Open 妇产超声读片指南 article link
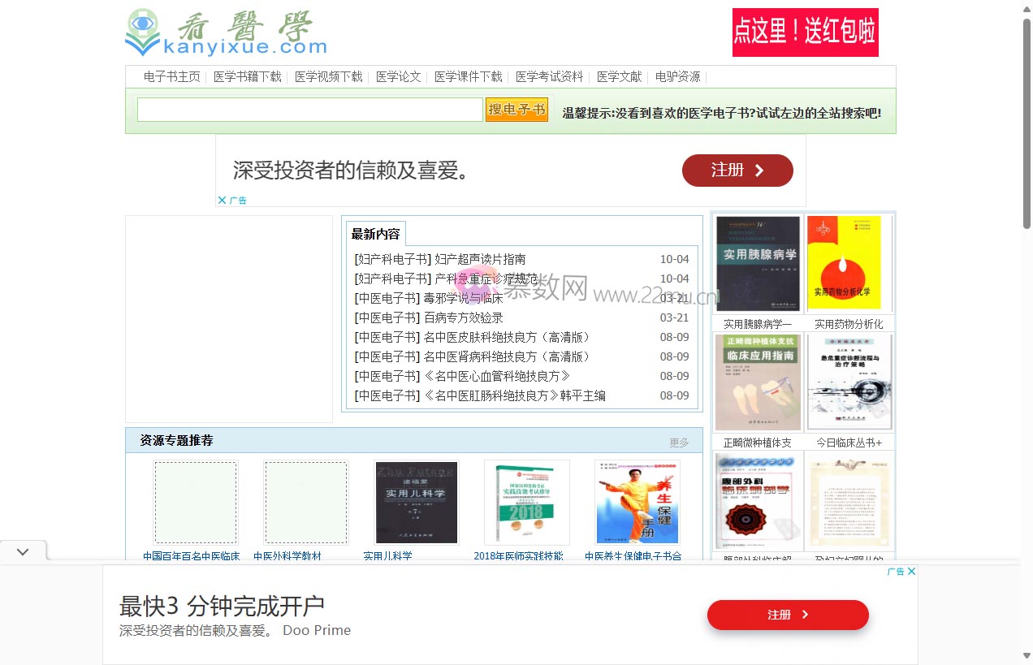 coord(480,259)
